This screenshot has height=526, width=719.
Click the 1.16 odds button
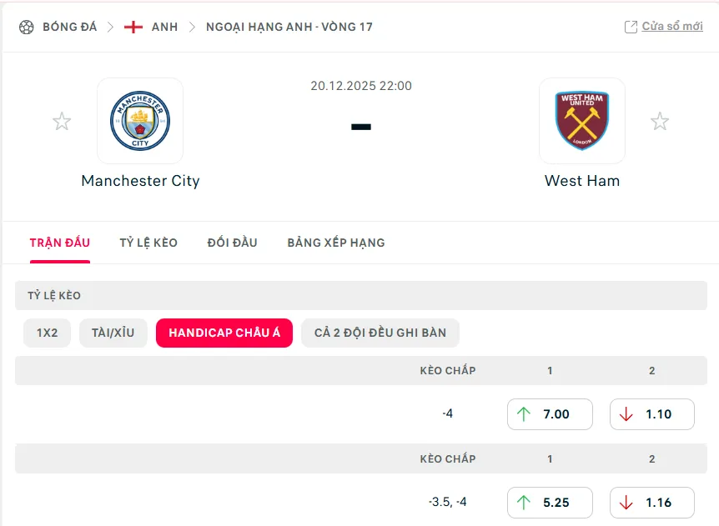(x=651, y=502)
